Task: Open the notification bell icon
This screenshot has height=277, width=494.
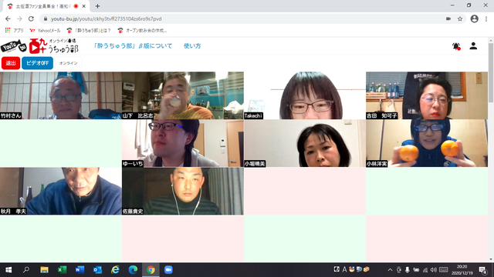Action: 456,46
